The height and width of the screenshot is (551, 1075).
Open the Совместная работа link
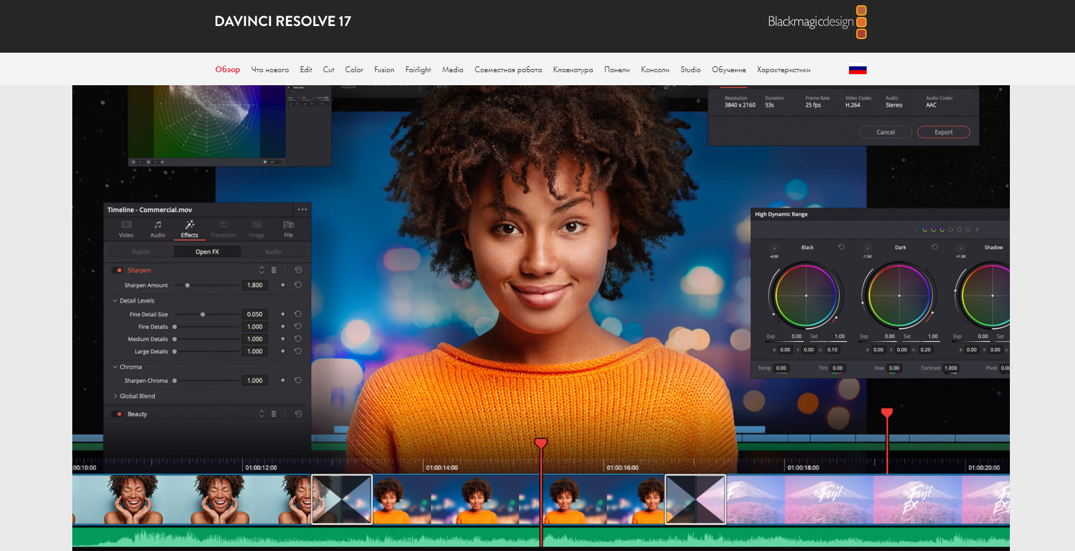click(508, 70)
